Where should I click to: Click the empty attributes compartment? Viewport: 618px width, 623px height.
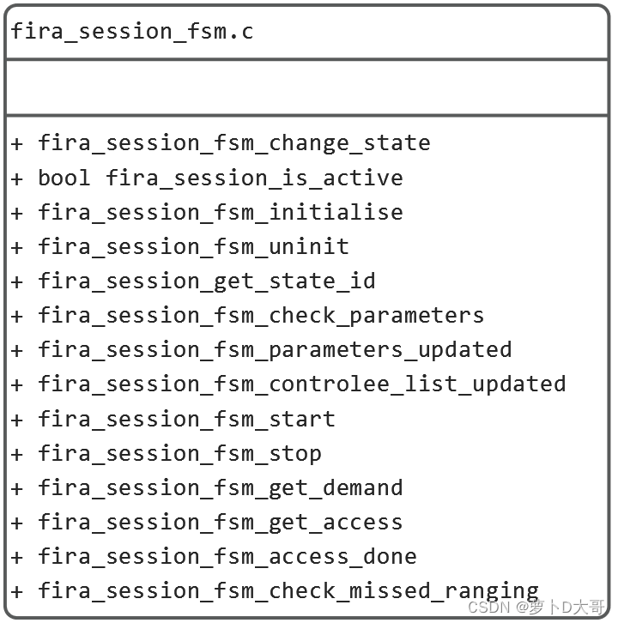tap(307, 87)
